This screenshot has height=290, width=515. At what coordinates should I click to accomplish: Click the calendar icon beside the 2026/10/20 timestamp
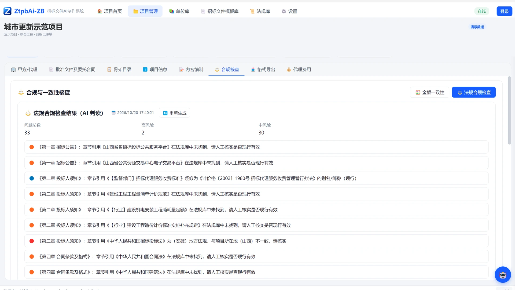coord(113,113)
